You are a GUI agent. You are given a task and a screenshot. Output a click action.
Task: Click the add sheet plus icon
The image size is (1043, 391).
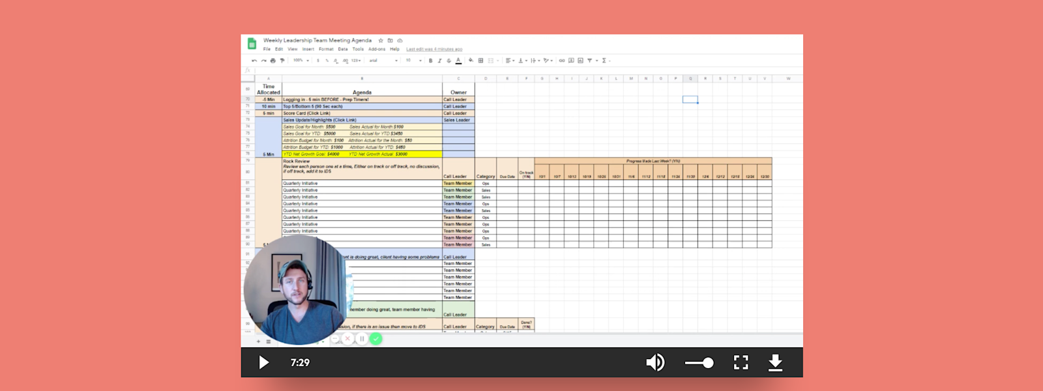[x=258, y=341]
